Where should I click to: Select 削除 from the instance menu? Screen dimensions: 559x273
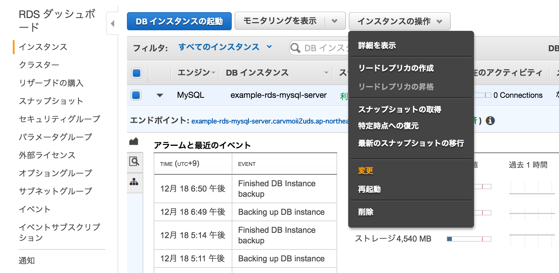tap(366, 212)
